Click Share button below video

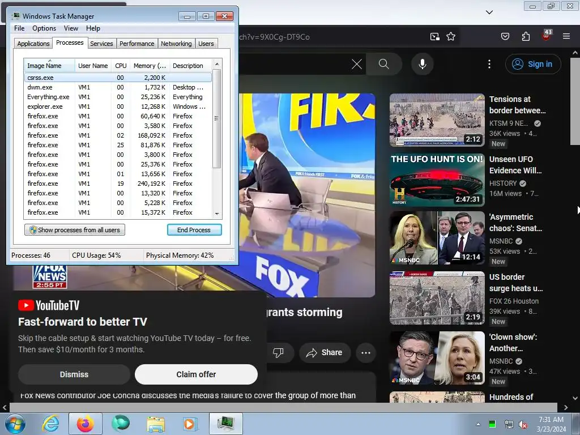tap(325, 352)
